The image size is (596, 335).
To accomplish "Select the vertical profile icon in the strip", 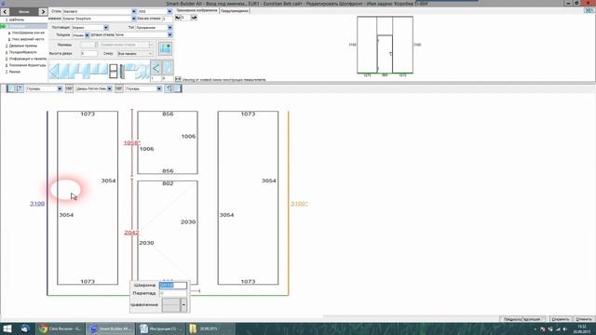I will point(122,72).
